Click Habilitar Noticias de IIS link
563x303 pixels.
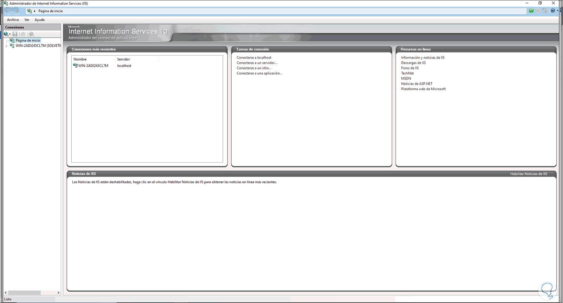point(528,174)
